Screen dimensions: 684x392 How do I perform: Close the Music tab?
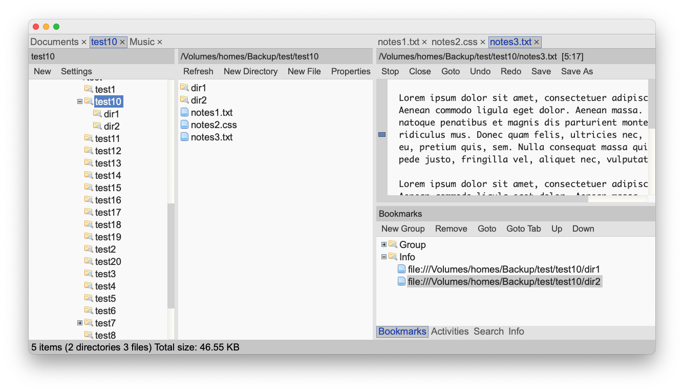tap(160, 42)
